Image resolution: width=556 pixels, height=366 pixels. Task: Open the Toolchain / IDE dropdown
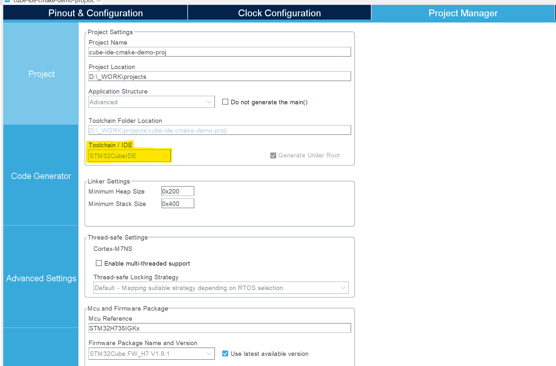(129, 156)
